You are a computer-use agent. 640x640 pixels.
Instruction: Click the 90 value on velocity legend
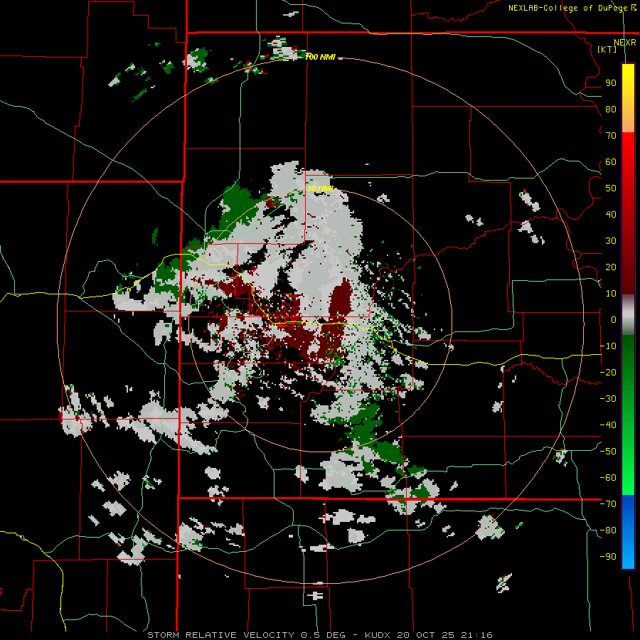pyautogui.click(x=611, y=83)
